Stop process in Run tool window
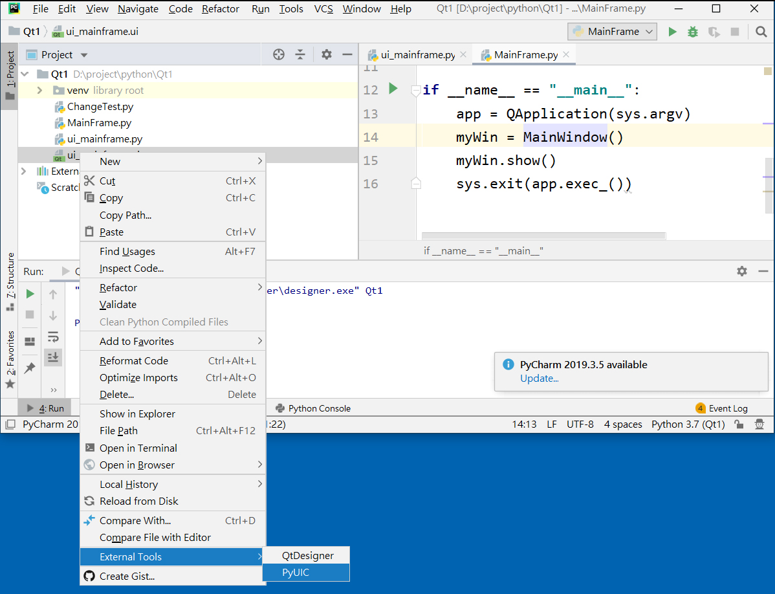 (x=30, y=314)
